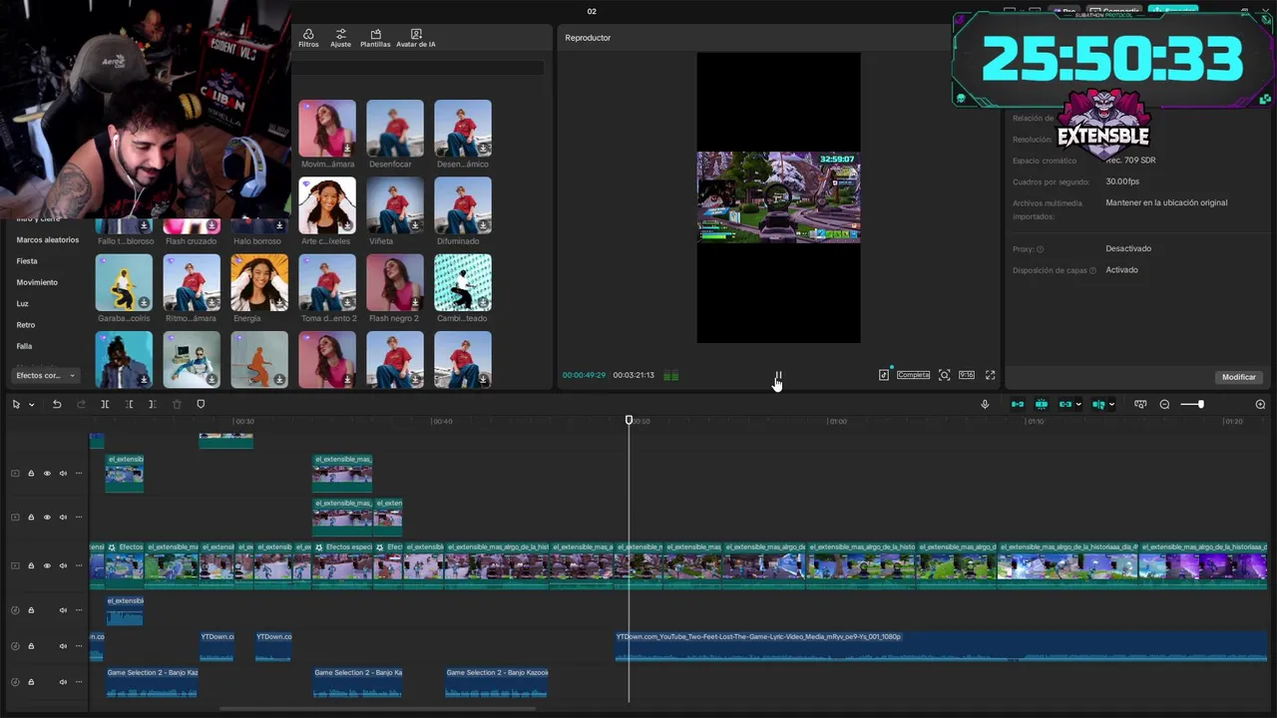The image size is (1277, 718).
Task: Pause playback in the Reproductor
Action: [x=778, y=376]
